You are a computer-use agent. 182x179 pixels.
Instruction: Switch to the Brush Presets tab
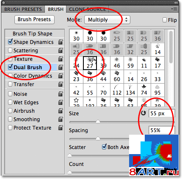coord(23,9)
